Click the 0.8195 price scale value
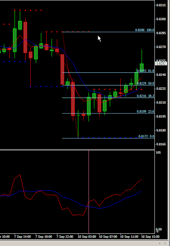Image resolution: width=170 pixels, height=246 pixels. tap(161, 117)
